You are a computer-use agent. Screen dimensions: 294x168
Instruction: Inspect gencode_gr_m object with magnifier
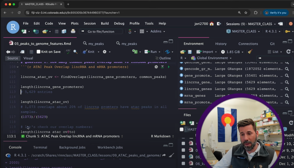point(287,69)
